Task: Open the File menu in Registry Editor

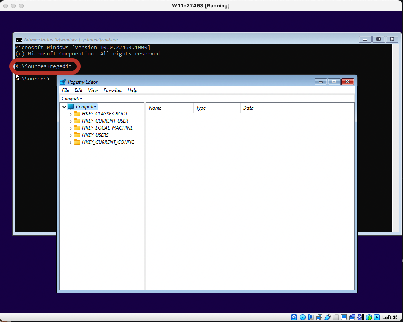Action: pos(66,90)
